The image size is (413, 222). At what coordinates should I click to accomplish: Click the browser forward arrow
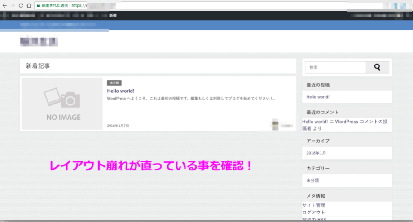(x=12, y=5)
